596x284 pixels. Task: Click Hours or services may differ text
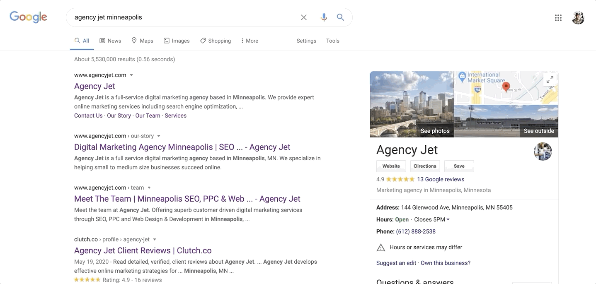pyautogui.click(x=426, y=247)
